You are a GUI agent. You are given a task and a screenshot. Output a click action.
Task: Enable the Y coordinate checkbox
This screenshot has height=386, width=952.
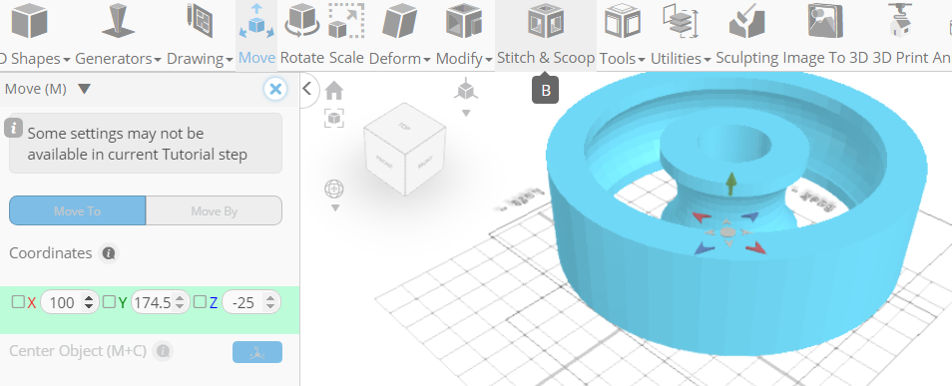(109, 301)
